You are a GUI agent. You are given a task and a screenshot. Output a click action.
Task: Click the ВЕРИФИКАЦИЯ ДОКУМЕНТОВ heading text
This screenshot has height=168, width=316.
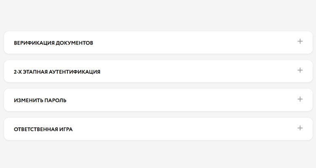pyautogui.click(x=54, y=43)
